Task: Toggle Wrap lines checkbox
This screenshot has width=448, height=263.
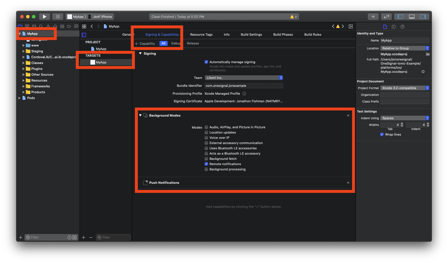Action: [382, 134]
